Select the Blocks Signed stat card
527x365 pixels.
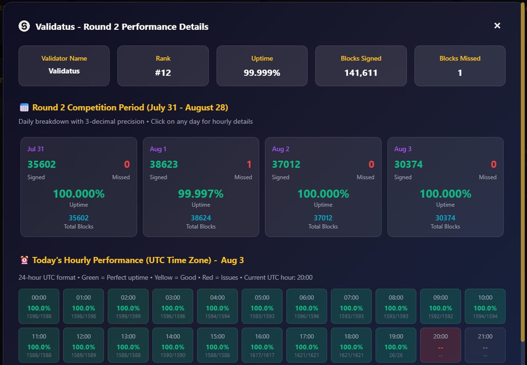click(x=361, y=66)
